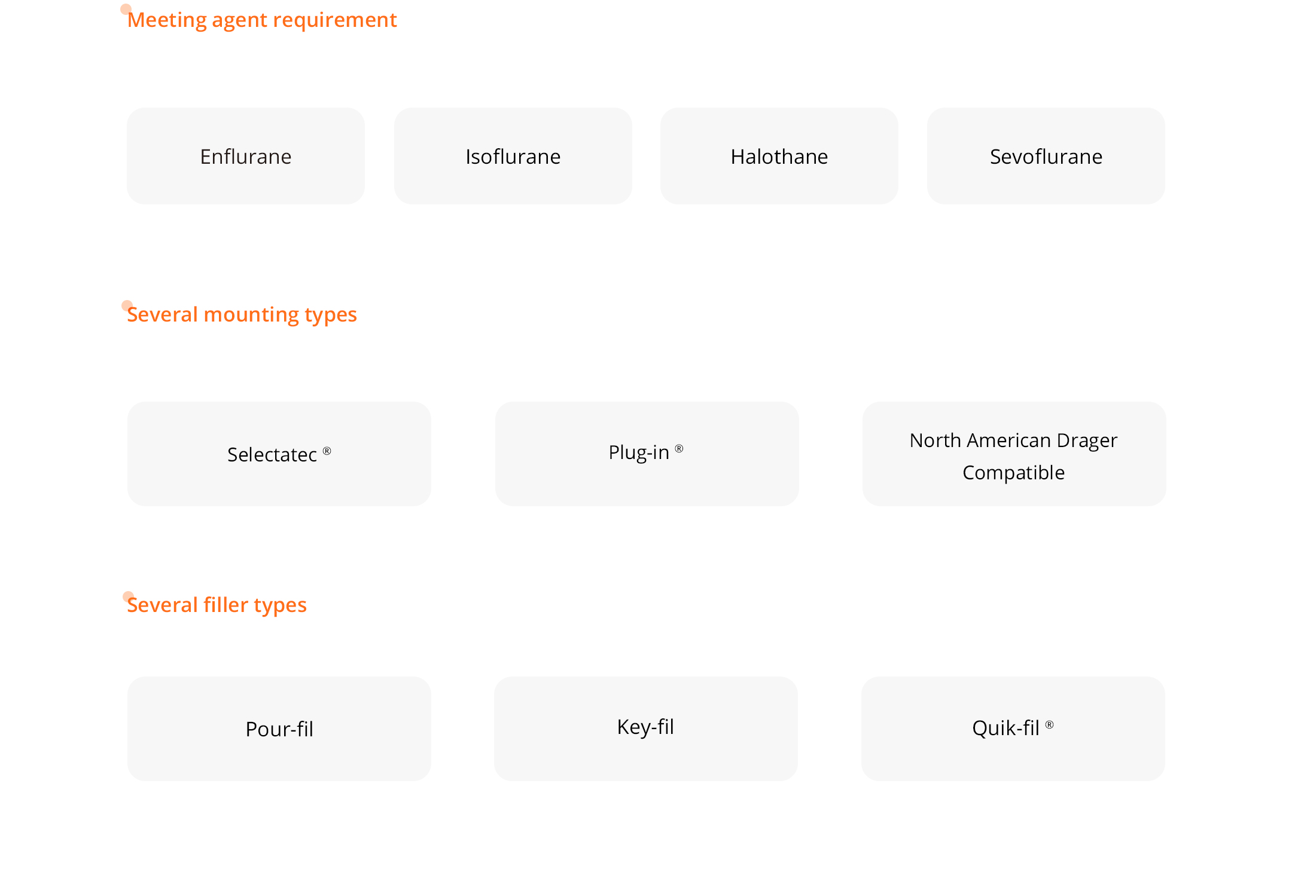Click the registered trademark symbol after Quik-fil
Viewport: 1292px width, 869px height.
pos(1049,725)
